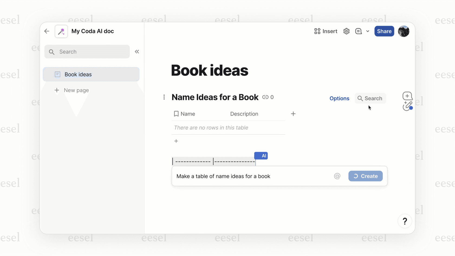Click the new comment icon on the right edge
The width and height of the screenshot is (455, 256).
pyautogui.click(x=407, y=96)
